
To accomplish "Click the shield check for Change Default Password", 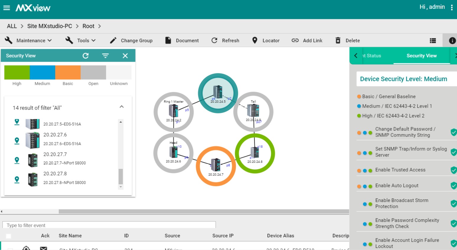I will click(x=454, y=132).
